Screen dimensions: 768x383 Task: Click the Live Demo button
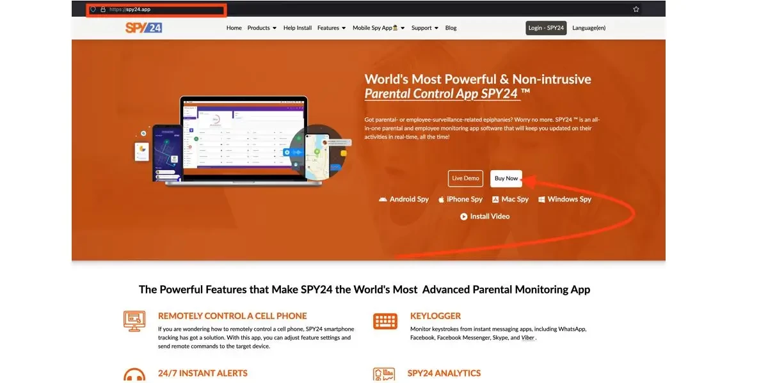tap(465, 178)
